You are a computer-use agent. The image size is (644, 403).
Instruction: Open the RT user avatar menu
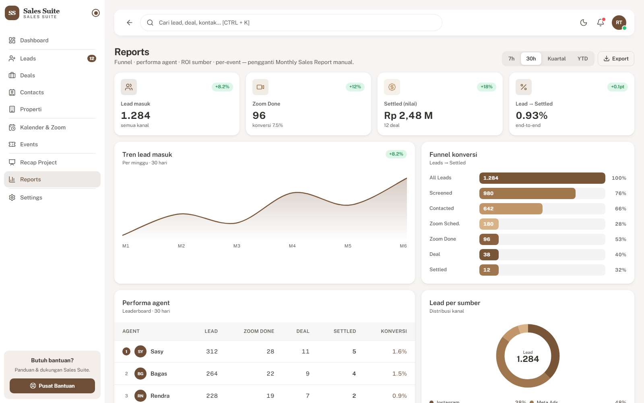(x=619, y=23)
